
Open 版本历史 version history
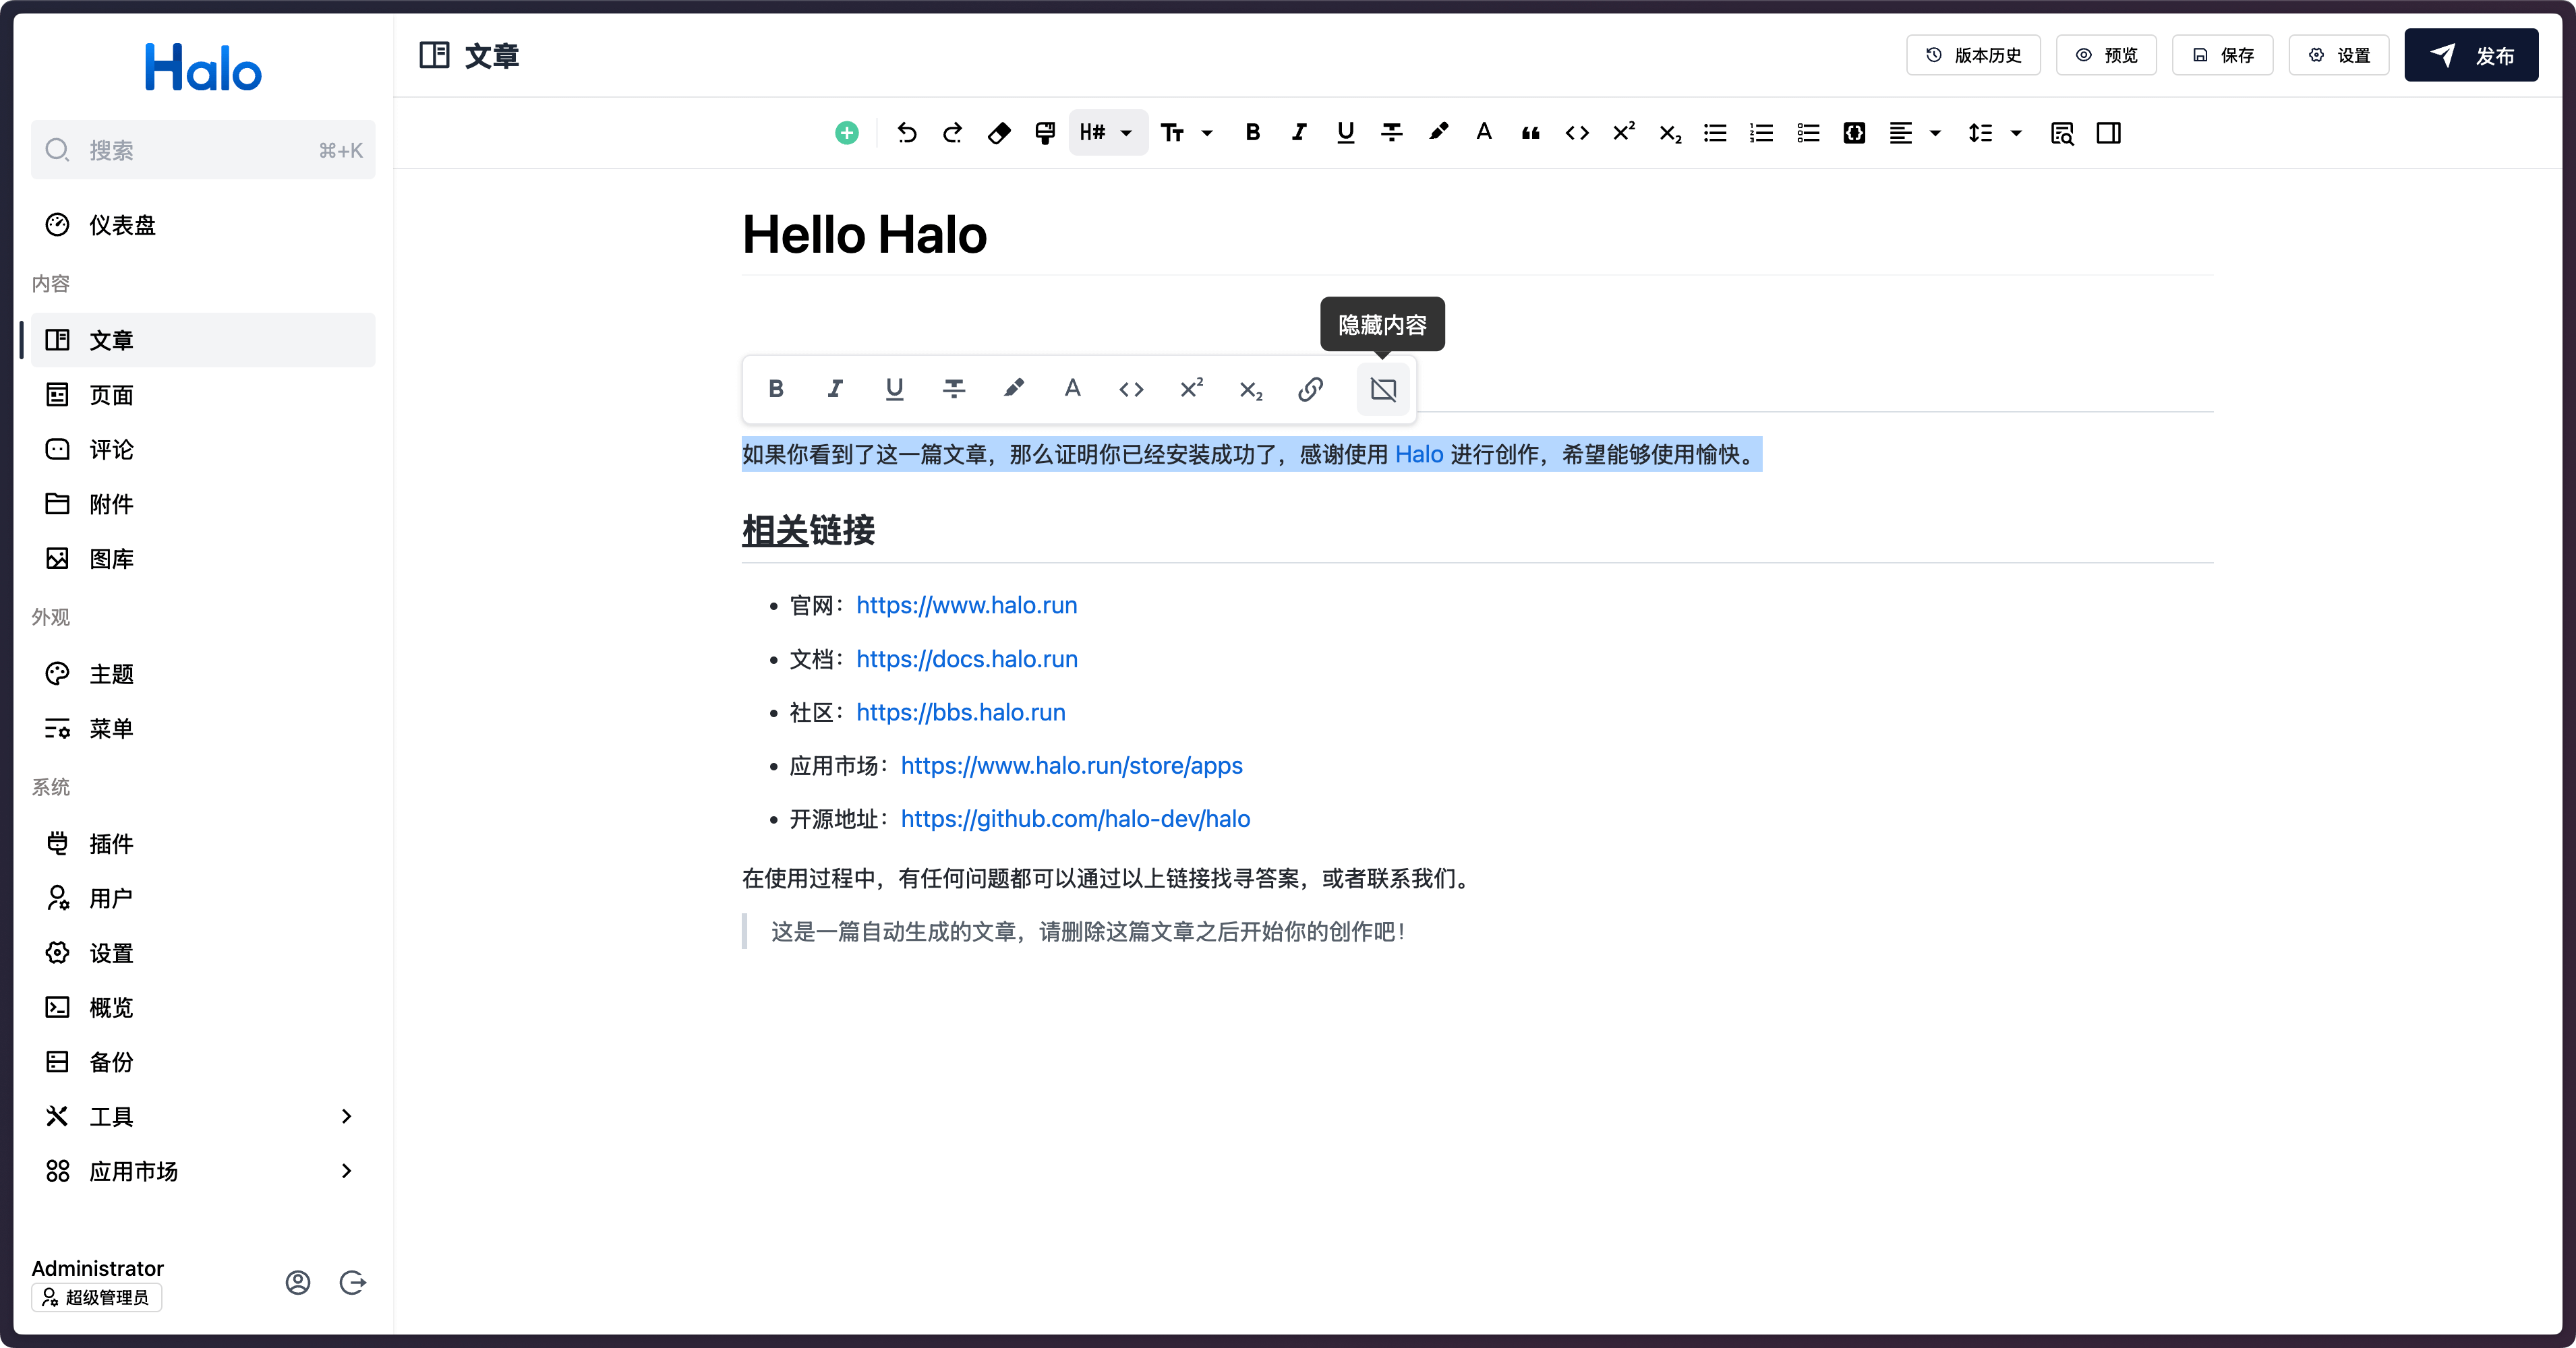pos(1973,55)
